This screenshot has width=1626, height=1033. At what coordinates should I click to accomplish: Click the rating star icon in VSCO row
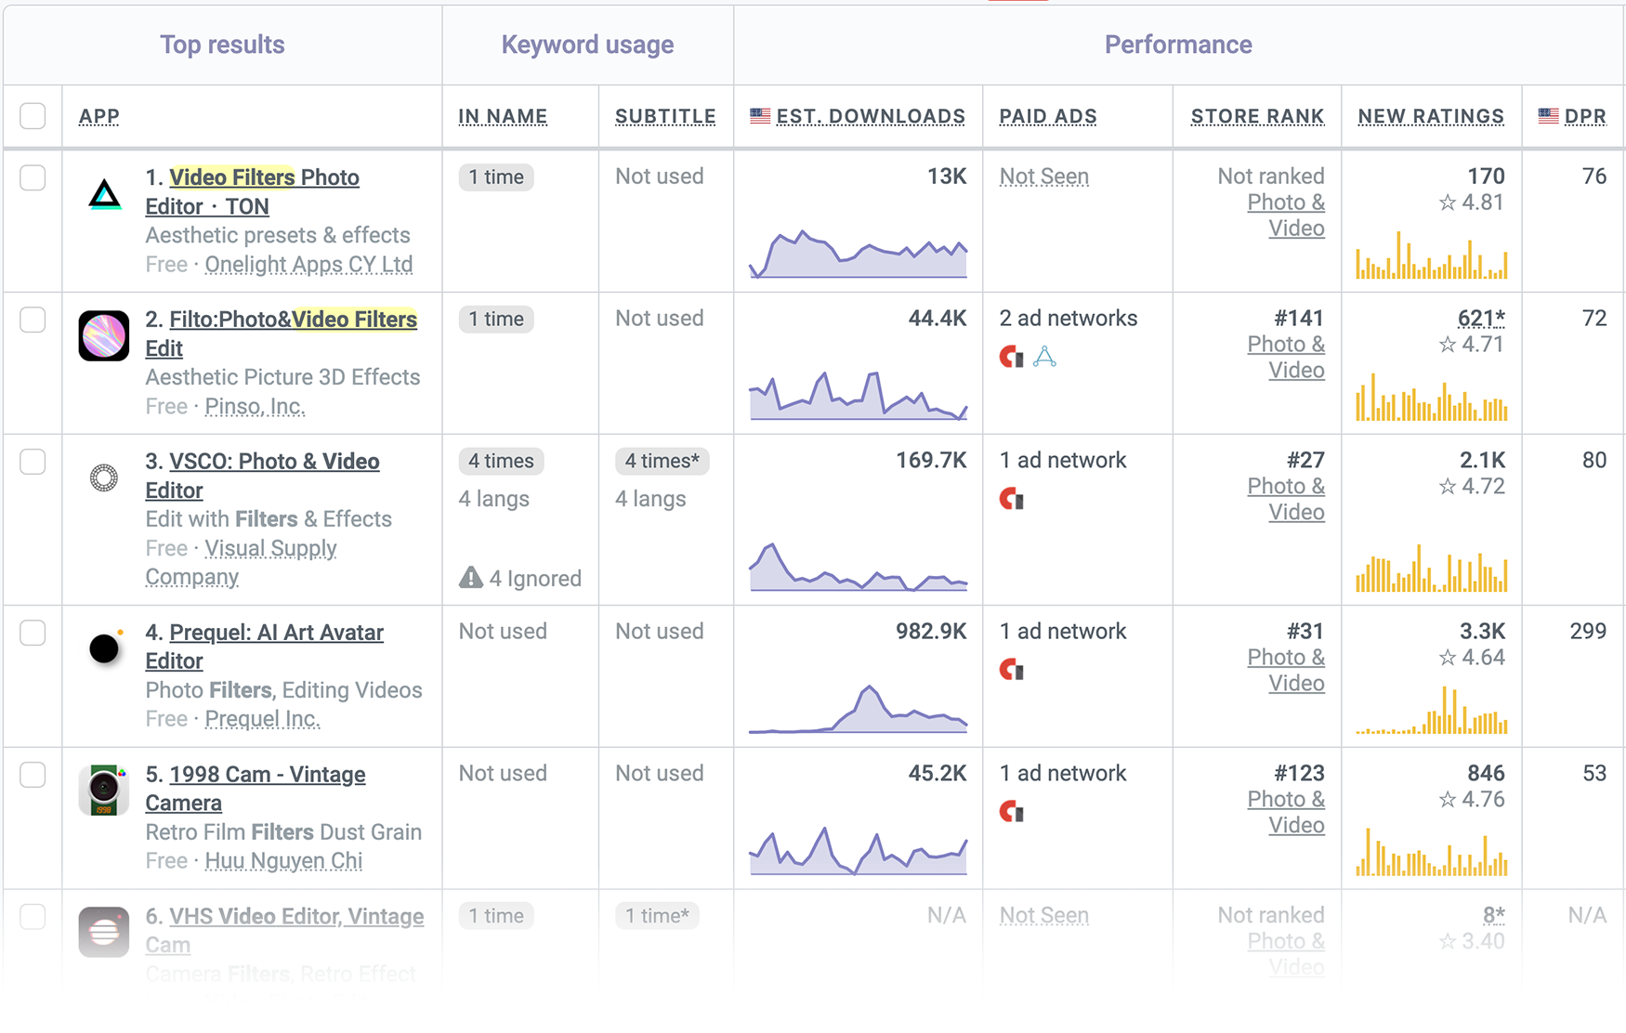[x=1447, y=486]
